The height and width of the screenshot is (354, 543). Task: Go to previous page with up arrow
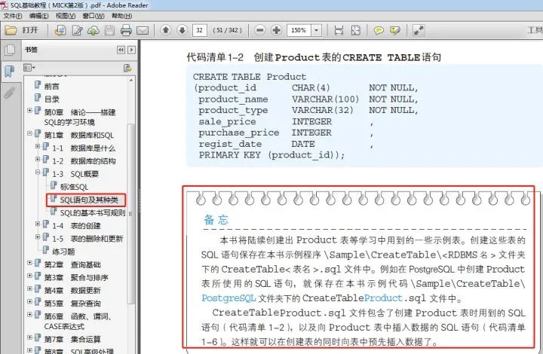pyautogui.click(x=166, y=30)
